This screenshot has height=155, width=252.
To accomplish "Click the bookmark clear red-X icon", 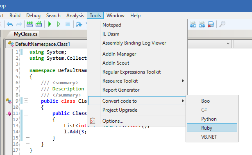I will tap(211, 24).
